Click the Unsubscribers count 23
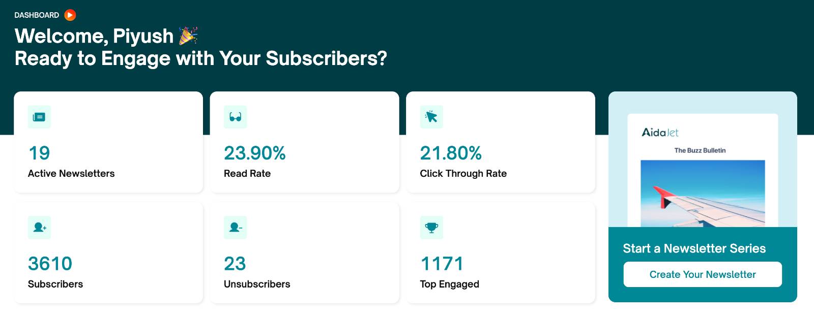Image resolution: width=814 pixels, height=317 pixels. 235,263
